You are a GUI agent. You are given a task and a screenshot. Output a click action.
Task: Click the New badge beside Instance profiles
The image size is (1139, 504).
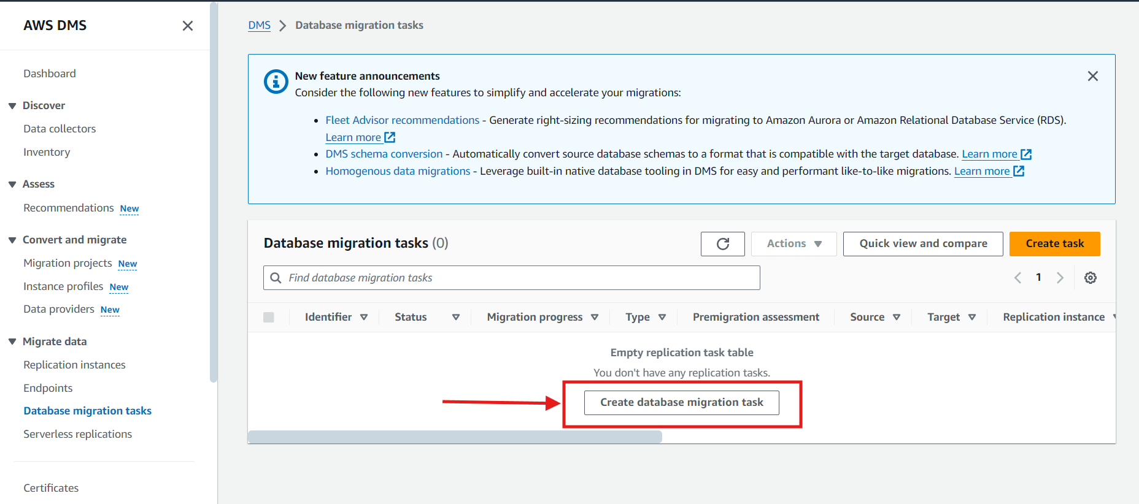119,287
